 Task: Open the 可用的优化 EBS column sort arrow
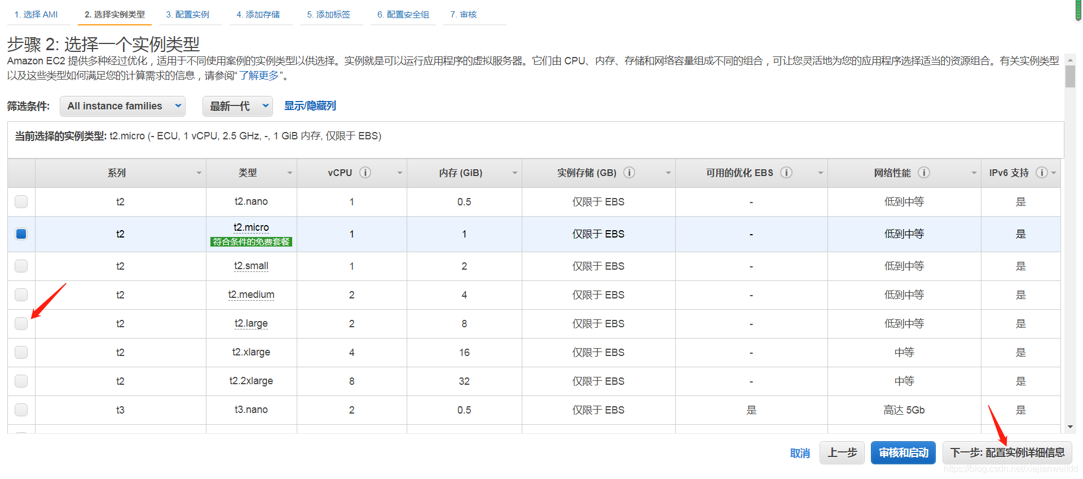(x=821, y=173)
